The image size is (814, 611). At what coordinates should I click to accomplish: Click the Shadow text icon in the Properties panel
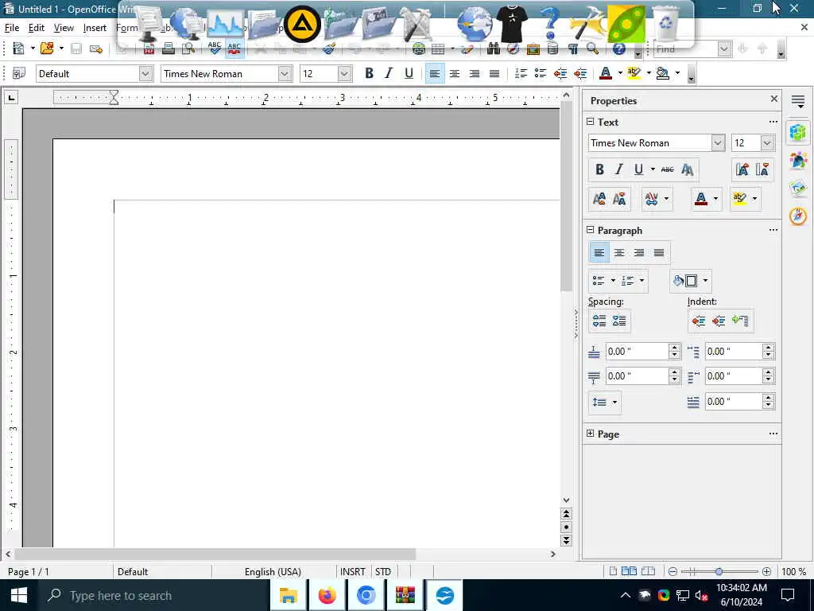coord(688,169)
